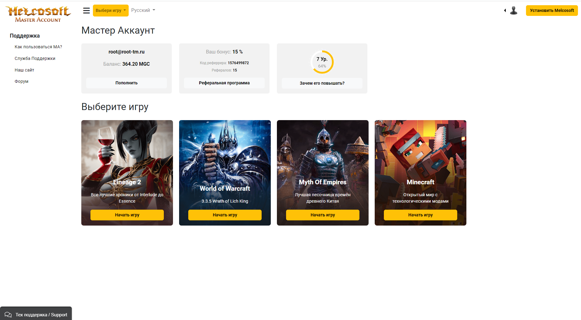Start the Lineage 2 game

pyautogui.click(x=127, y=215)
